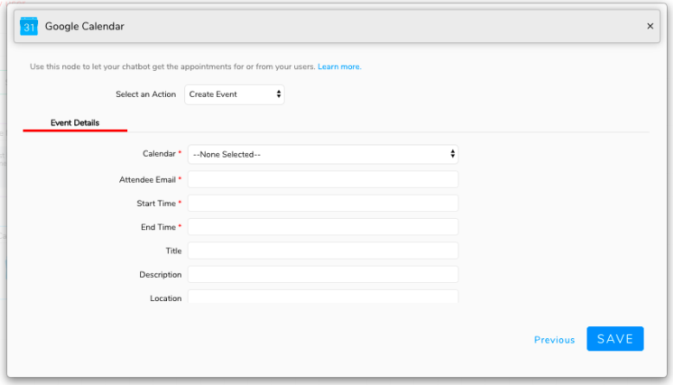
Task: Focus the Attendee Email field
Action: 323,179
